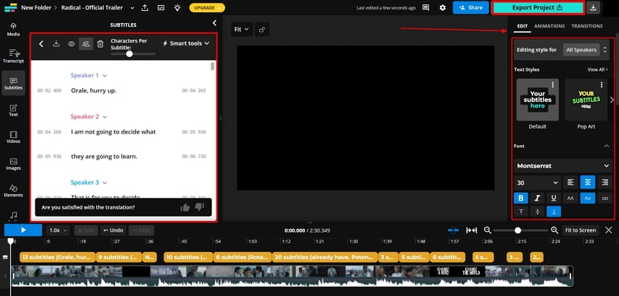Screen dimensions: 619x296
Task: Expand project name dropdown chevron
Action: click(x=132, y=7)
